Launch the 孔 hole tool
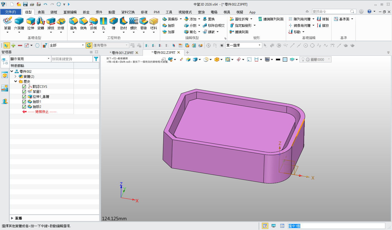 (103, 21)
